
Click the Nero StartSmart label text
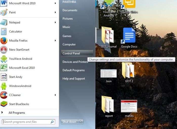[19, 50]
